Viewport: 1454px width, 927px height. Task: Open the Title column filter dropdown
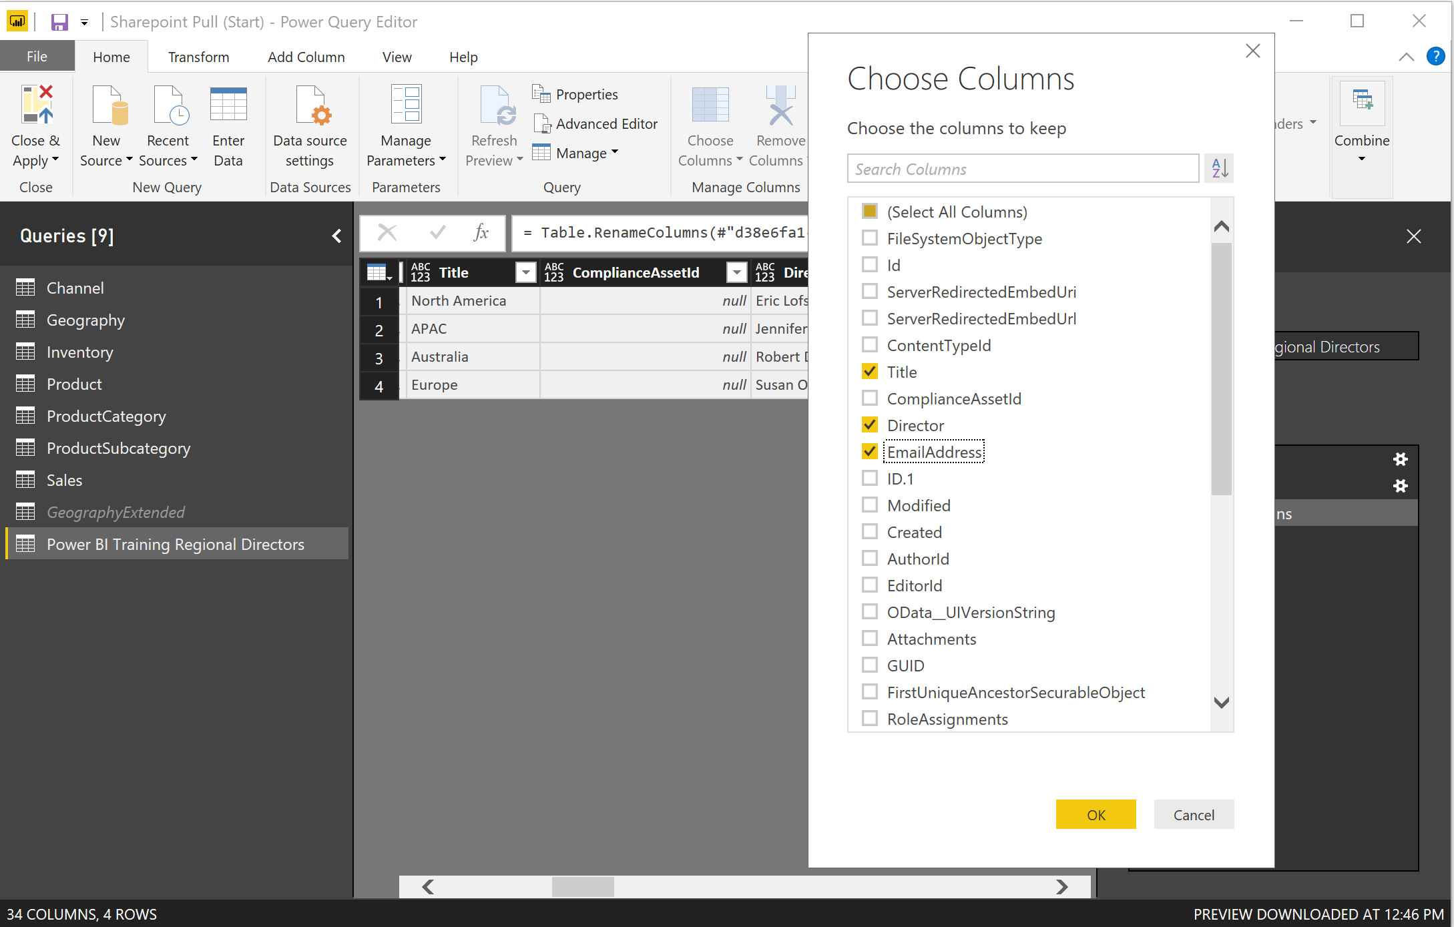tap(526, 272)
